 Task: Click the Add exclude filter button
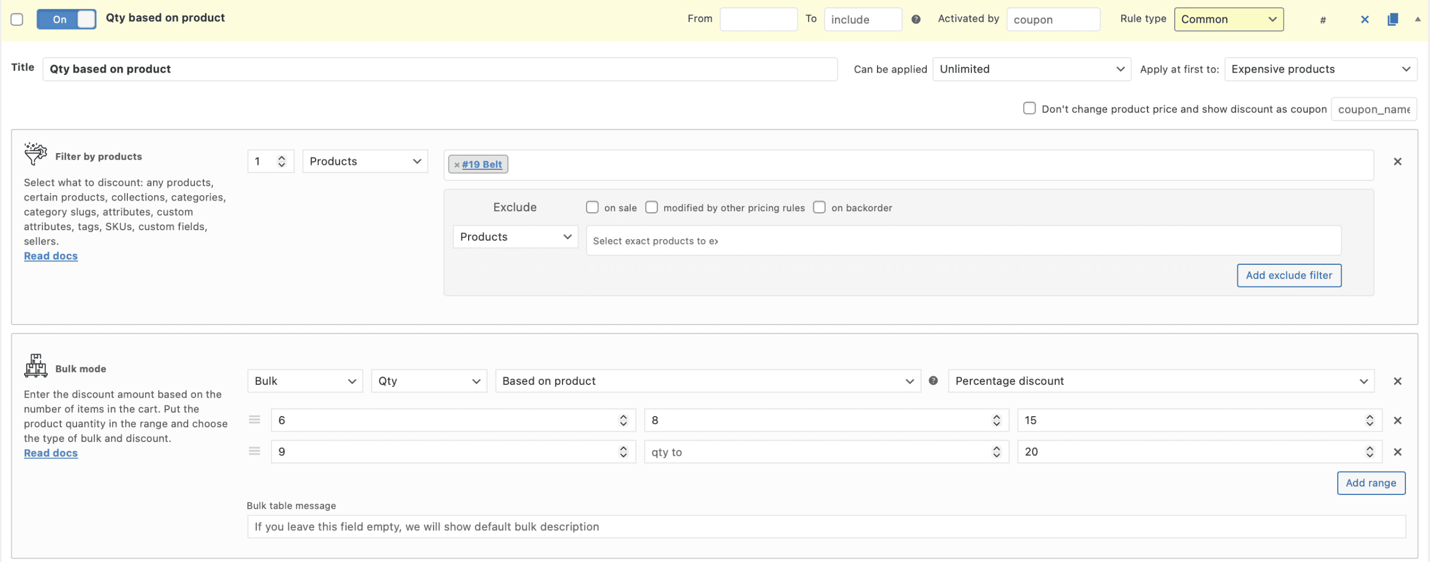pyautogui.click(x=1289, y=275)
